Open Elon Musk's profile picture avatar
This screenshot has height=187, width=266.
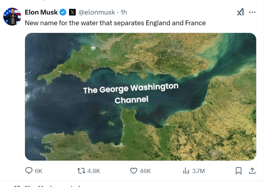(12, 17)
